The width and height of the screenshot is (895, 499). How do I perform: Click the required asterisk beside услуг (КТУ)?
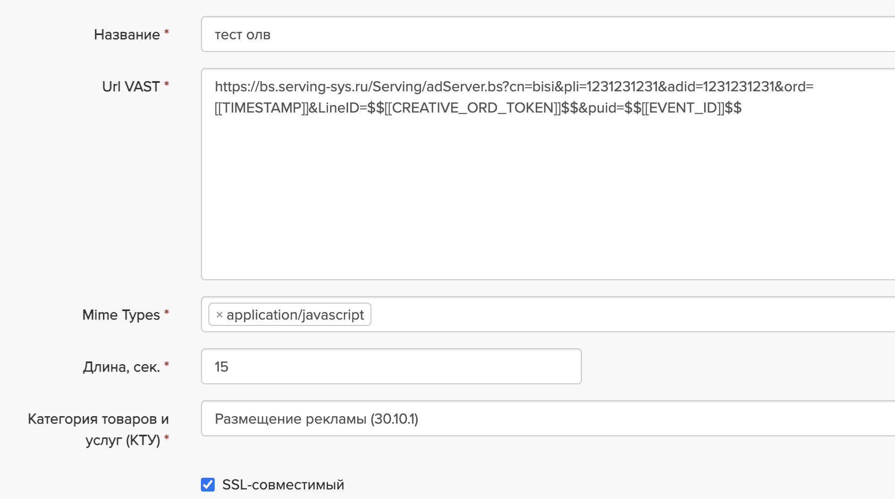tap(166, 438)
